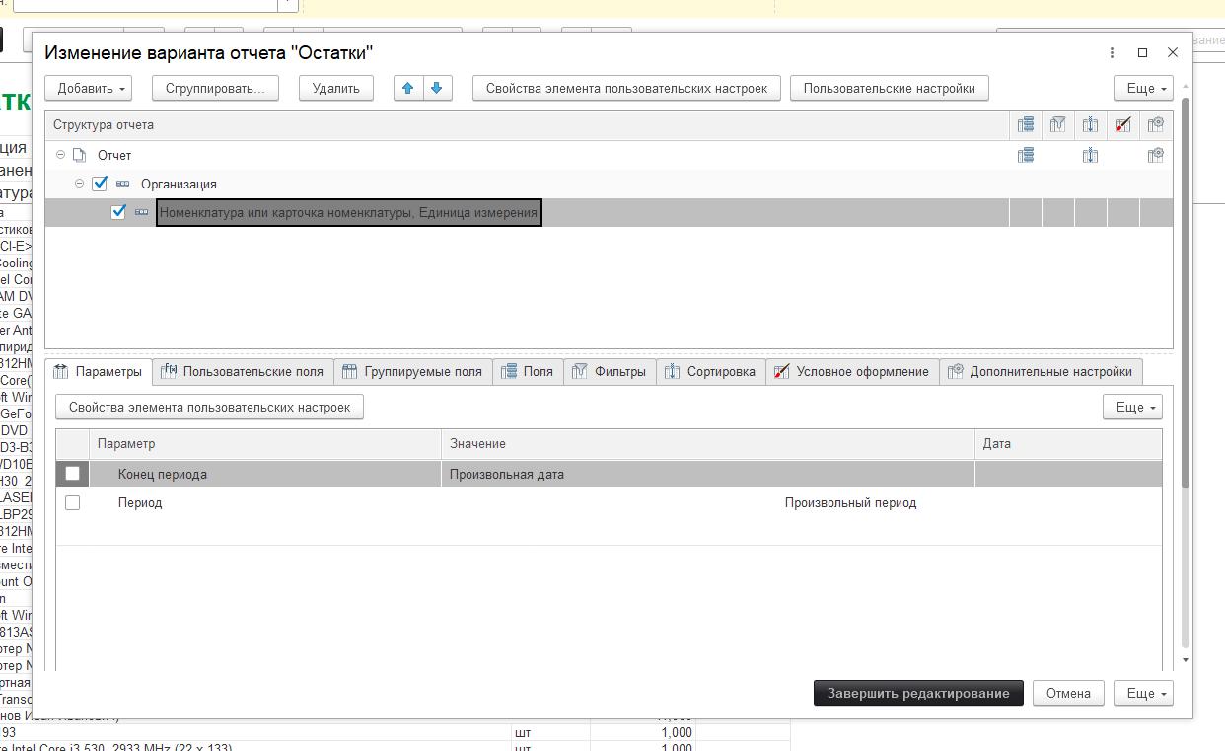1225x751 pixels.
Task: Click the Завершить редактирование button
Action: click(x=917, y=693)
